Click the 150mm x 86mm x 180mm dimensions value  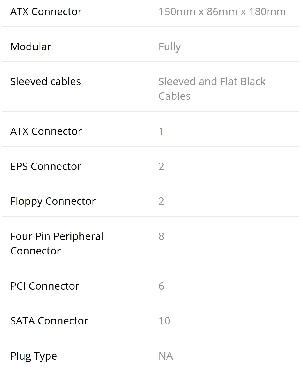point(222,12)
